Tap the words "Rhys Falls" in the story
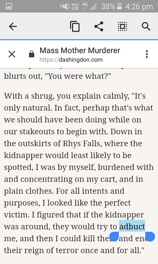Viewport: 158px width, 264px height. (81, 144)
